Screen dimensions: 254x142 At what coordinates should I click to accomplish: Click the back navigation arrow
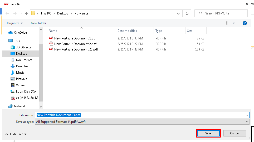7,13
